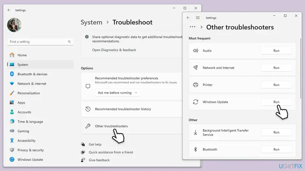Image resolution: width=305 pixels, height=171 pixels.
Task: Click the Windows Update icon in the sidebar
Action: 12,159
